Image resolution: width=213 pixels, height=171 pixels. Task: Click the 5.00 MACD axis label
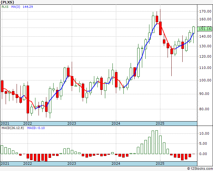click(x=203, y=143)
